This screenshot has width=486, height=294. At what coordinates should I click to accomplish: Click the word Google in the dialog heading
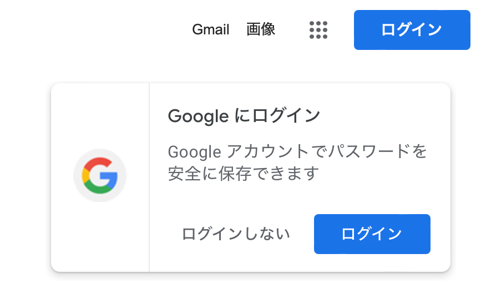tap(198, 116)
